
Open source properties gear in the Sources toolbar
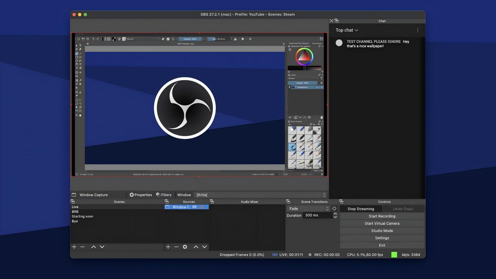click(185, 247)
